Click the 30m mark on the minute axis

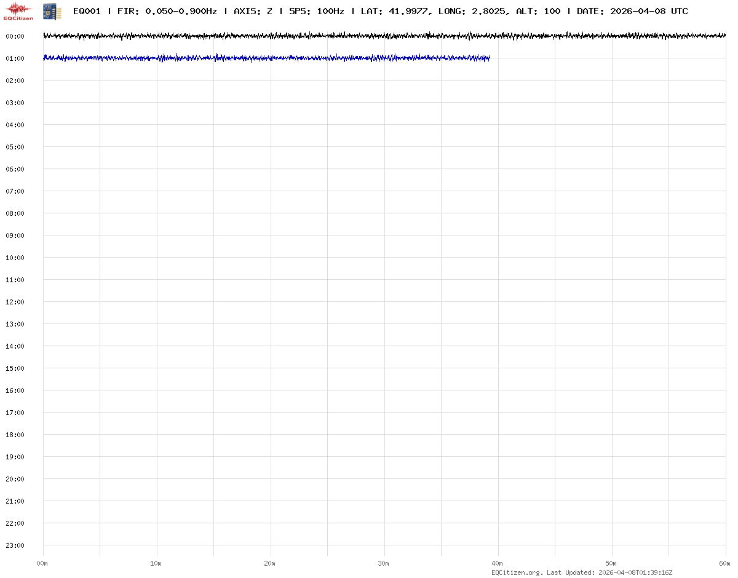[384, 563]
